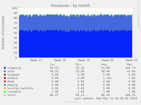Click the 'Week 19' axis label
Screen dimensions: 141x105
tap(84, 60)
